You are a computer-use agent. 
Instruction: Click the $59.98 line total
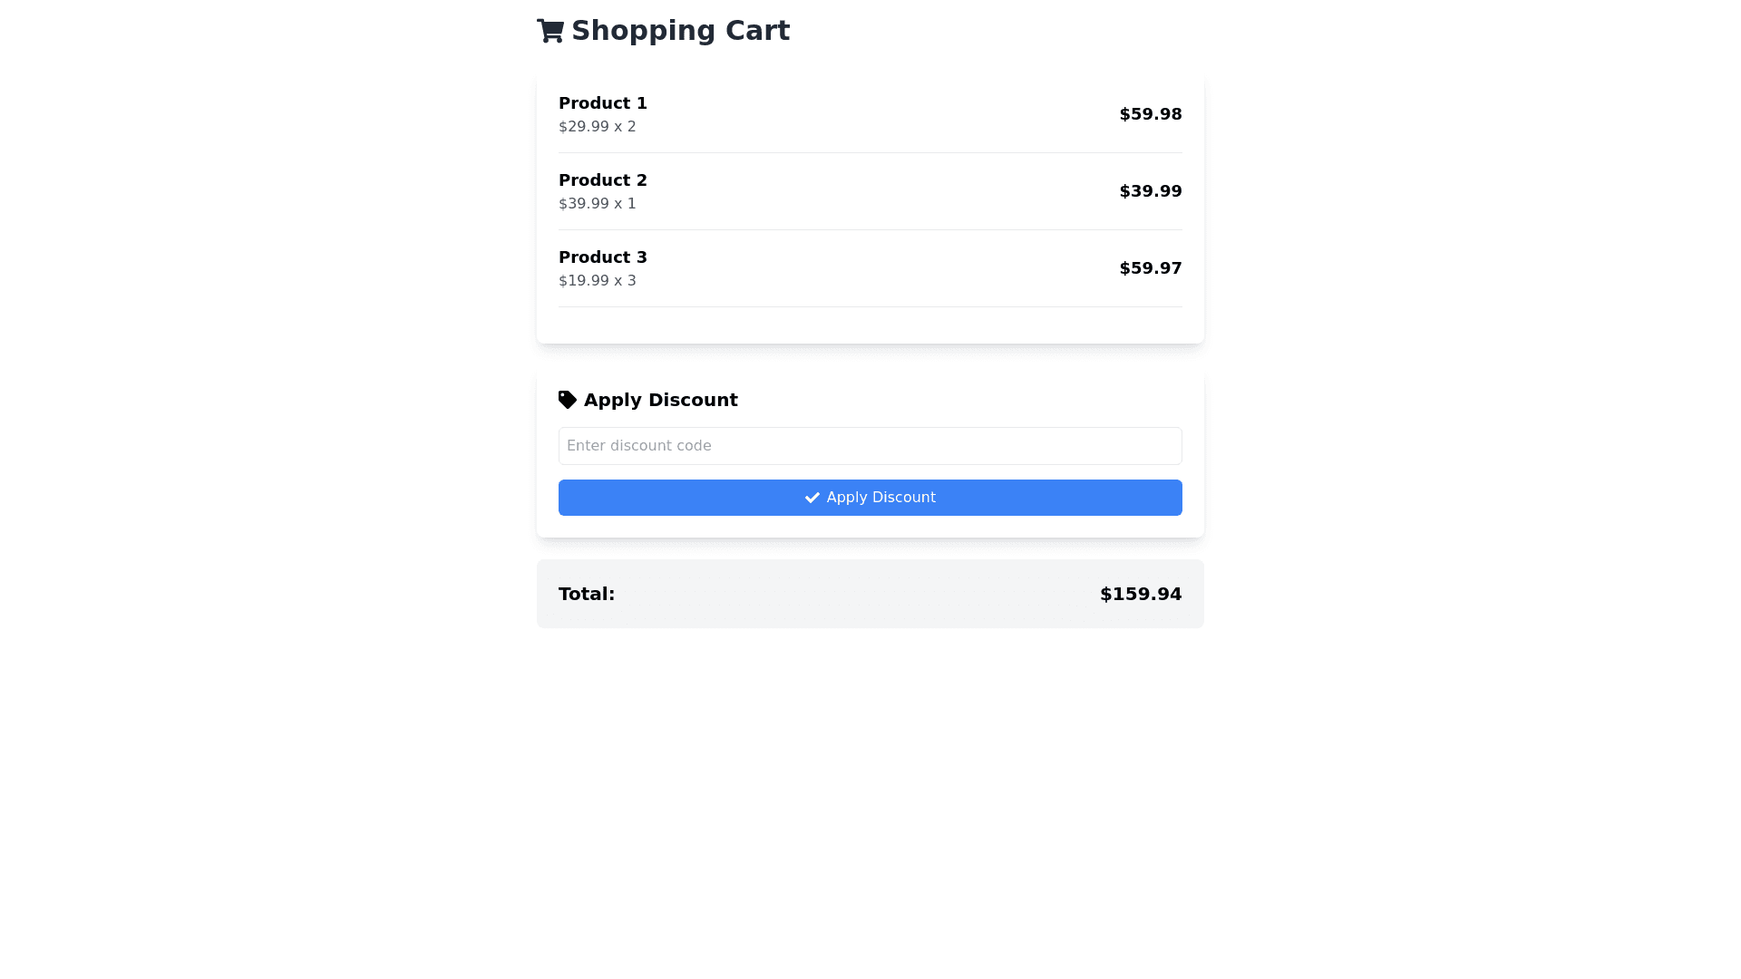click(1150, 114)
